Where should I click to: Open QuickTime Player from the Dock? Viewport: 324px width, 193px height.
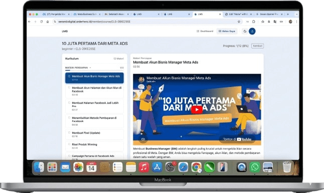[x=241, y=167]
